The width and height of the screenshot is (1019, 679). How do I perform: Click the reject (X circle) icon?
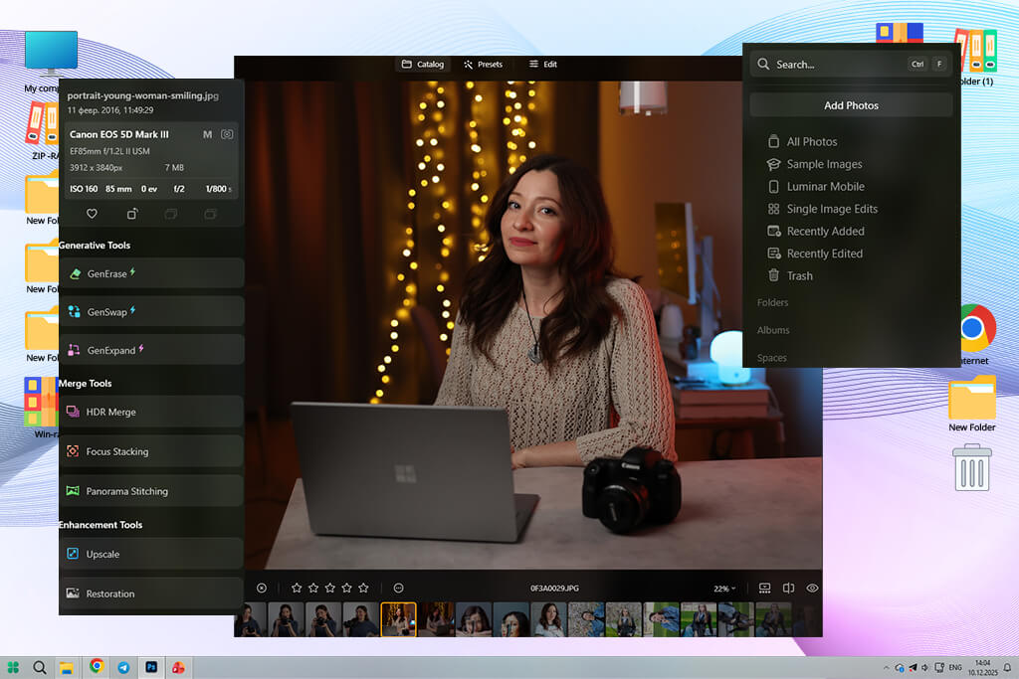pos(262,589)
